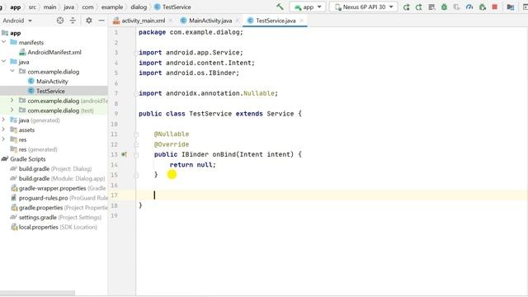Click the horizontal scrollbar in the Project panel
This screenshot has height=297, width=528.
37,294
